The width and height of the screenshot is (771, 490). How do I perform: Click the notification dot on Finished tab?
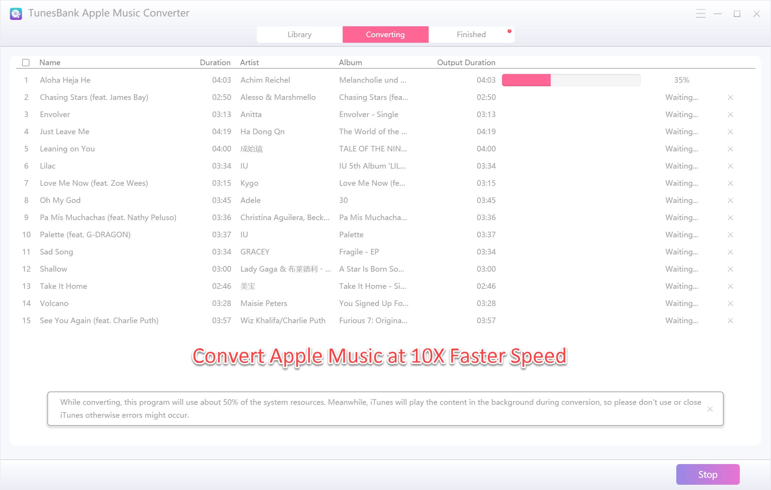click(x=509, y=31)
